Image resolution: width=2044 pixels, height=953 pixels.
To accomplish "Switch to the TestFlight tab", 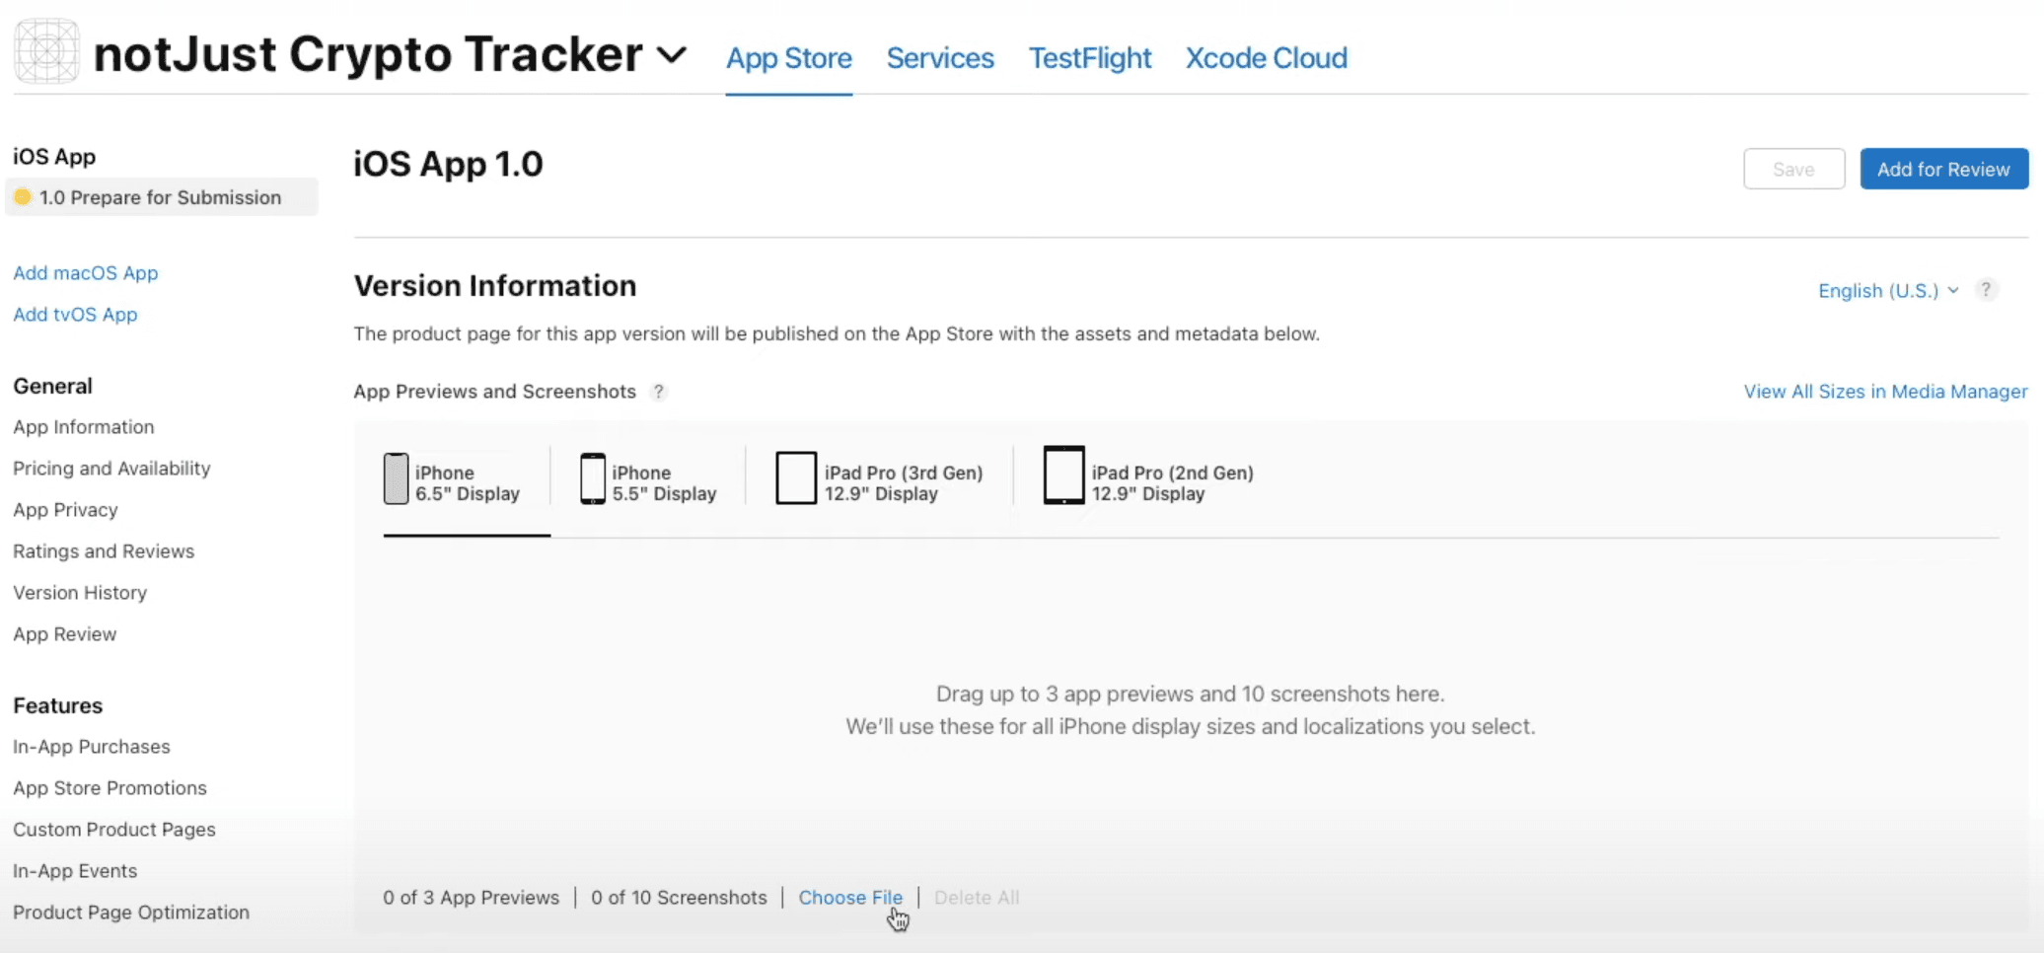I will pyautogui.click(x=1089, y=58).
